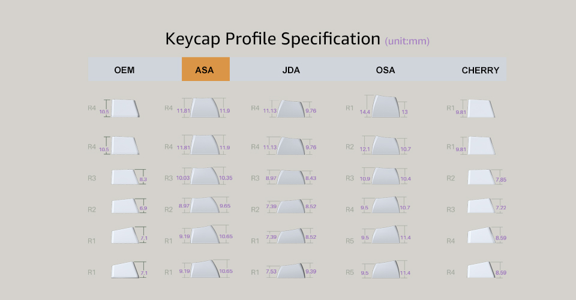Click the top CHERRY R1 keycap image
This screenshot has width=576, height=300.
pos(481,109)
